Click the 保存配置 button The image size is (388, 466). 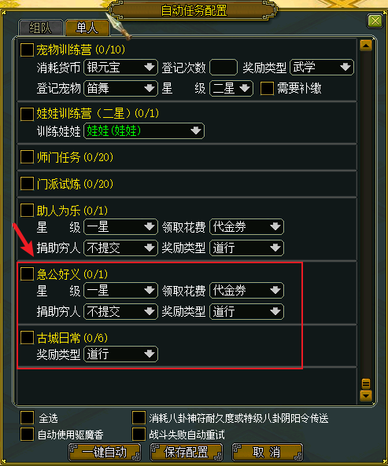[187, 453]
